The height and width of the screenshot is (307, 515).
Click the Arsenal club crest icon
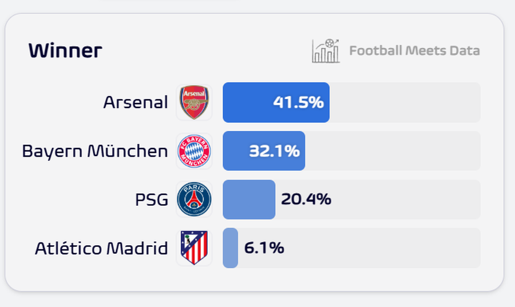pyautogui.click(x=194, y=102)
